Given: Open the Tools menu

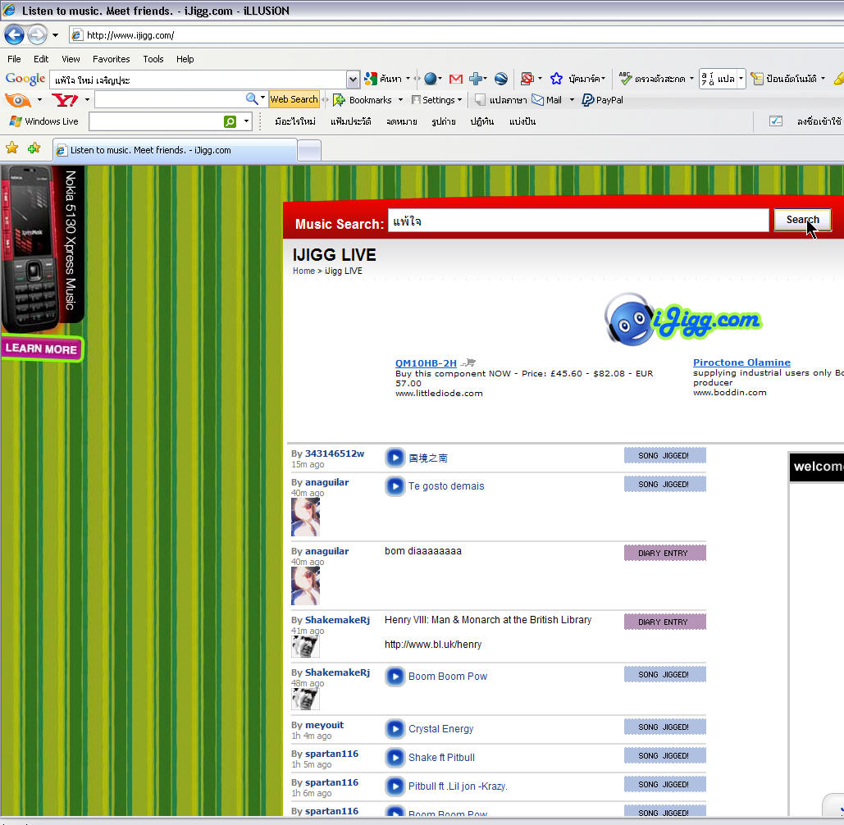Looking at the screenshot, I should [x=153, y=59].
